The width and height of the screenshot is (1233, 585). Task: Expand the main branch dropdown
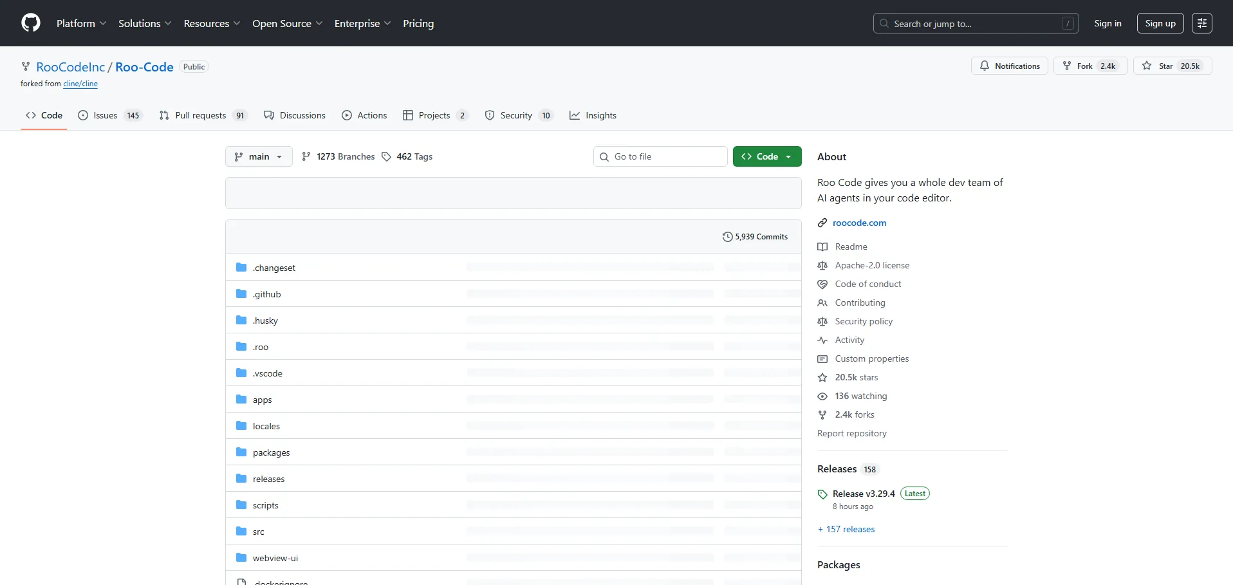point(259,156)
